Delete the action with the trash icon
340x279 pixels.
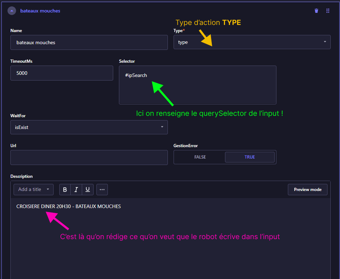pos(316,11)
